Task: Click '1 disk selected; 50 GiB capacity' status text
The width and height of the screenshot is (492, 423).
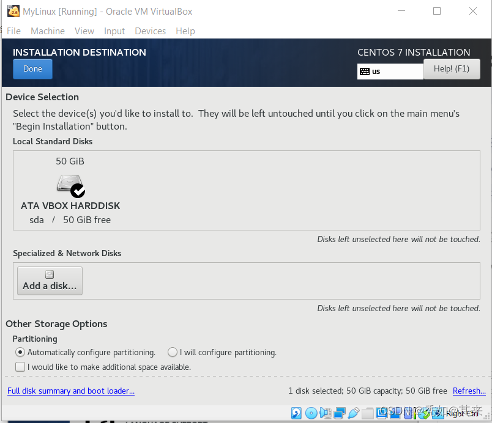Action: [x=346, y=391]
